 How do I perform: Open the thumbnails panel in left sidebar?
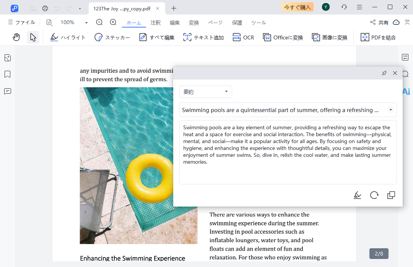tap(8, 58)
